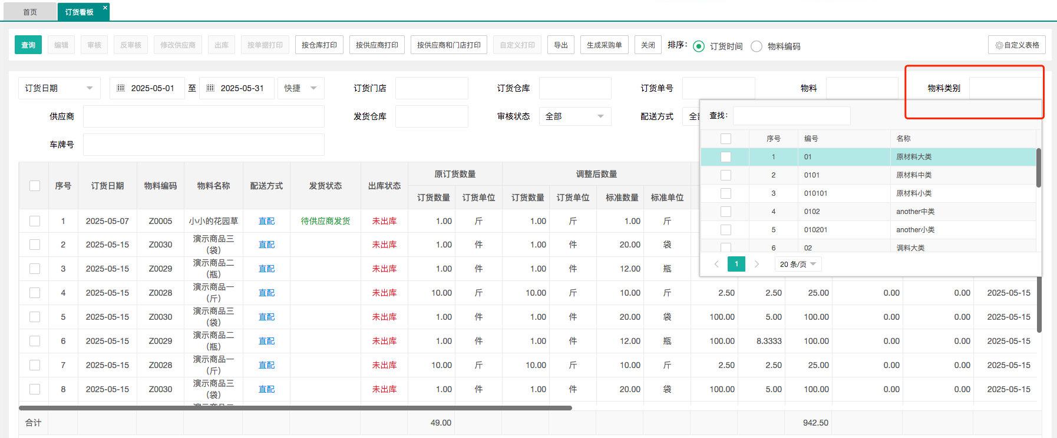Close the 订货看板 tab with its X icon
The height and width of the screenshot is (438, 1057).
pyautogui.click(x=105, y=8)
